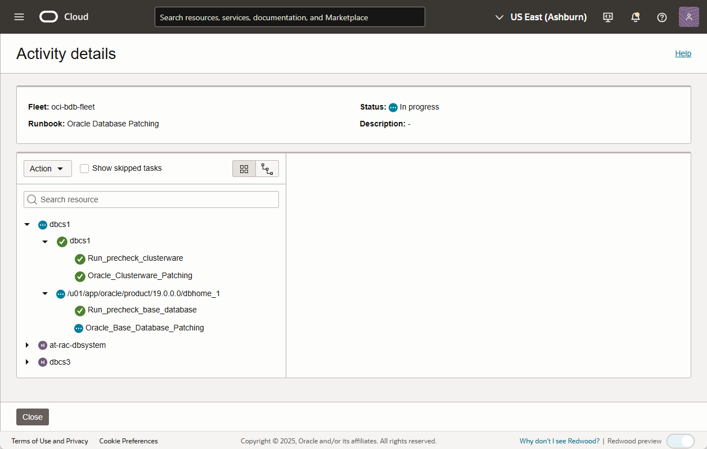Screen dimensions: 707x449
Task: Enable Show skipped tasks checkbox
Action: [x=84, y=169]
